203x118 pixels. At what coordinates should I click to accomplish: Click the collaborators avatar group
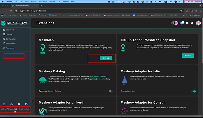click(175, 23)
